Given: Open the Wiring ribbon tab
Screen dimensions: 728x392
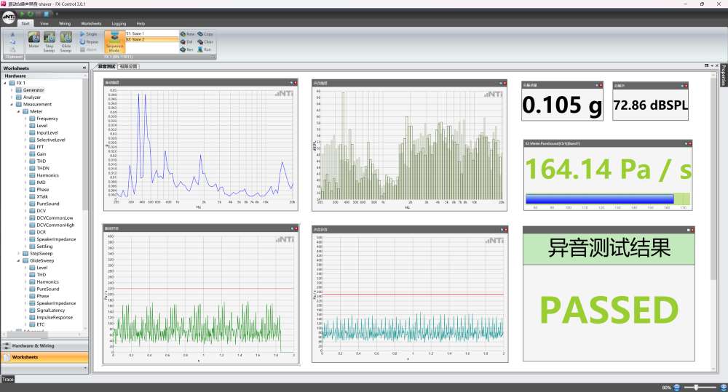Looking at the screenshot, I should pyautogui.click(x=65, y=23).
